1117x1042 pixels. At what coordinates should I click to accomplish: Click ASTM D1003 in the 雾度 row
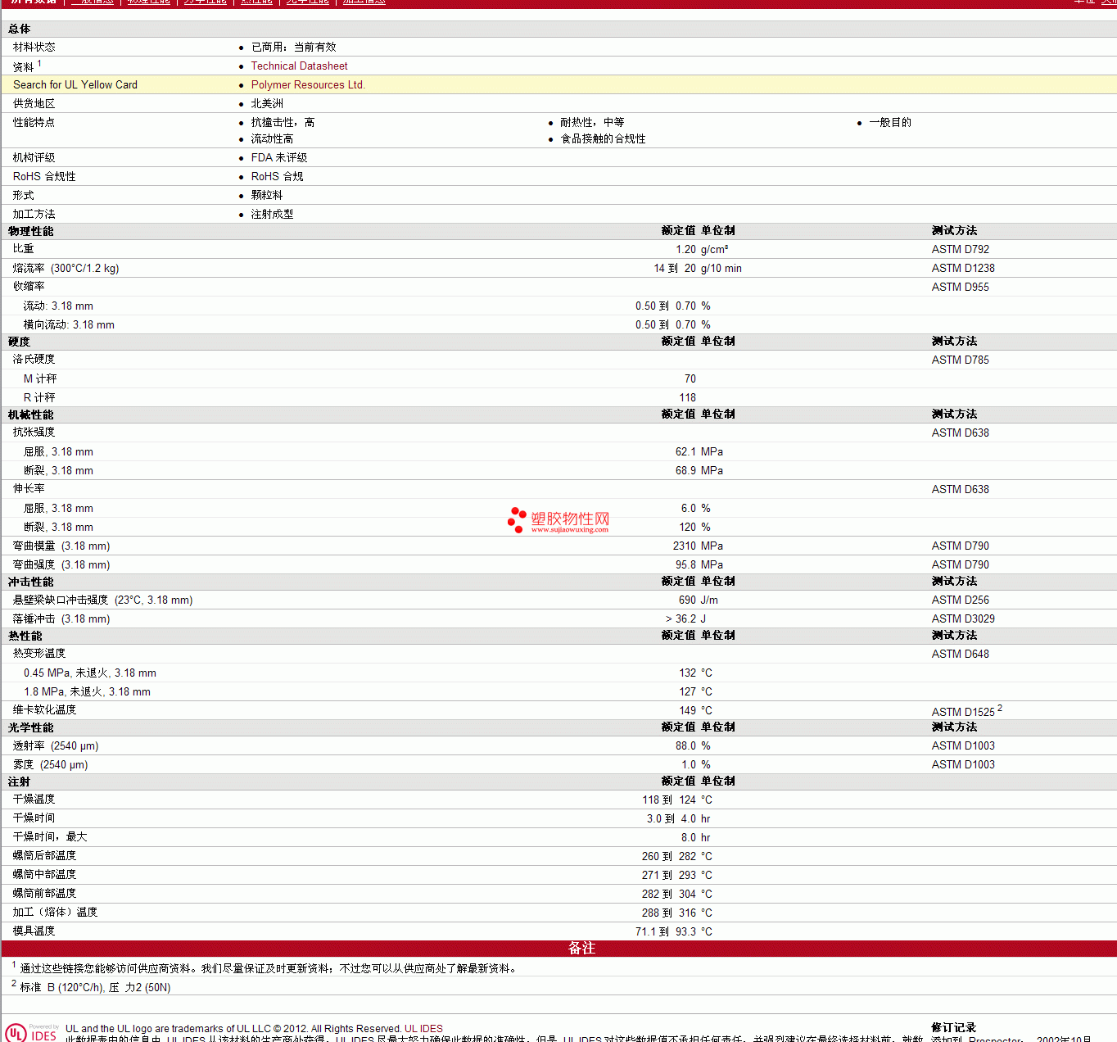tap(963, 765)
